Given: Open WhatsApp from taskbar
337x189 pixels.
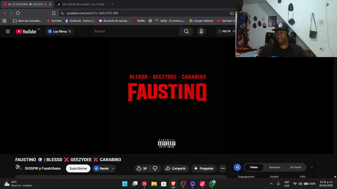Looking at the screenshot, I should coord(212,184).
